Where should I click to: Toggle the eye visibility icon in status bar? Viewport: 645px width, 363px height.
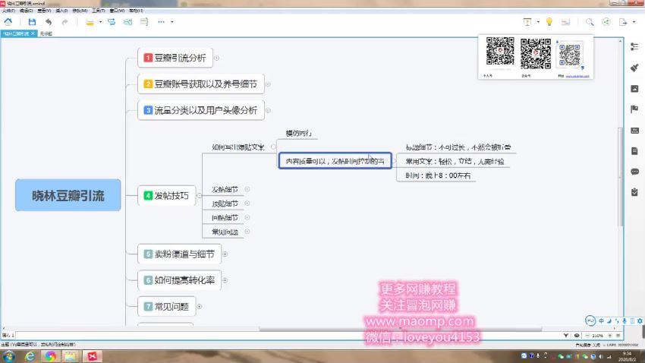tap(577, 336)
